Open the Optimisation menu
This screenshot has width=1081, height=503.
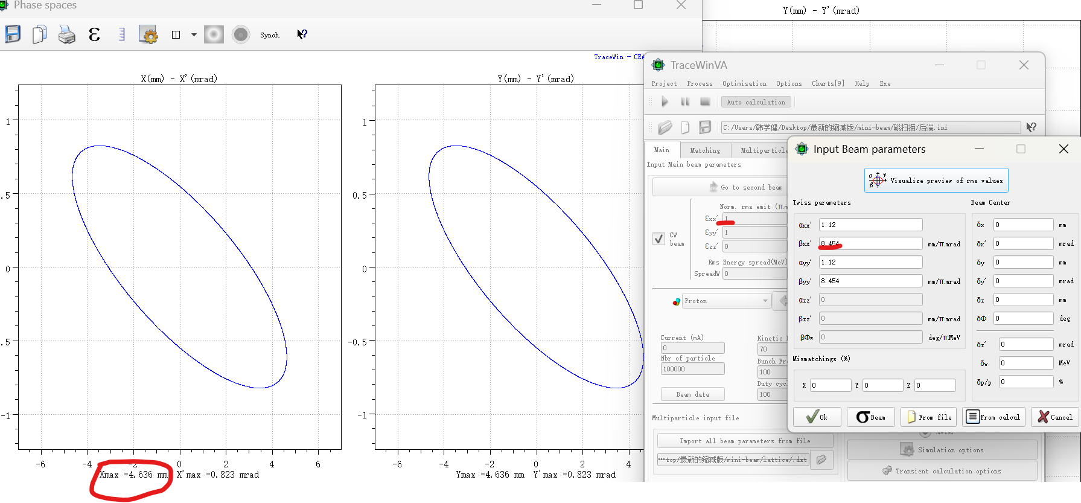pos(744,83)
